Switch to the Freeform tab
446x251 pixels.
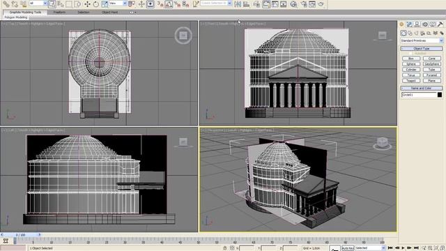click(59, 13)
